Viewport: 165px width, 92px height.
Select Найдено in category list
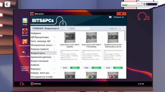(x=36, y=33)
